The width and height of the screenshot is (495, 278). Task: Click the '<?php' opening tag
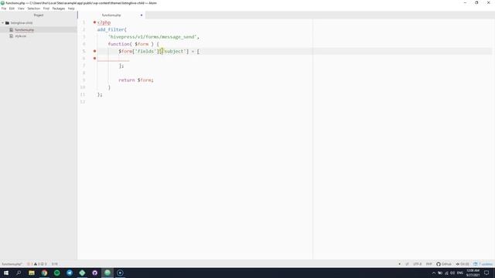104,22
